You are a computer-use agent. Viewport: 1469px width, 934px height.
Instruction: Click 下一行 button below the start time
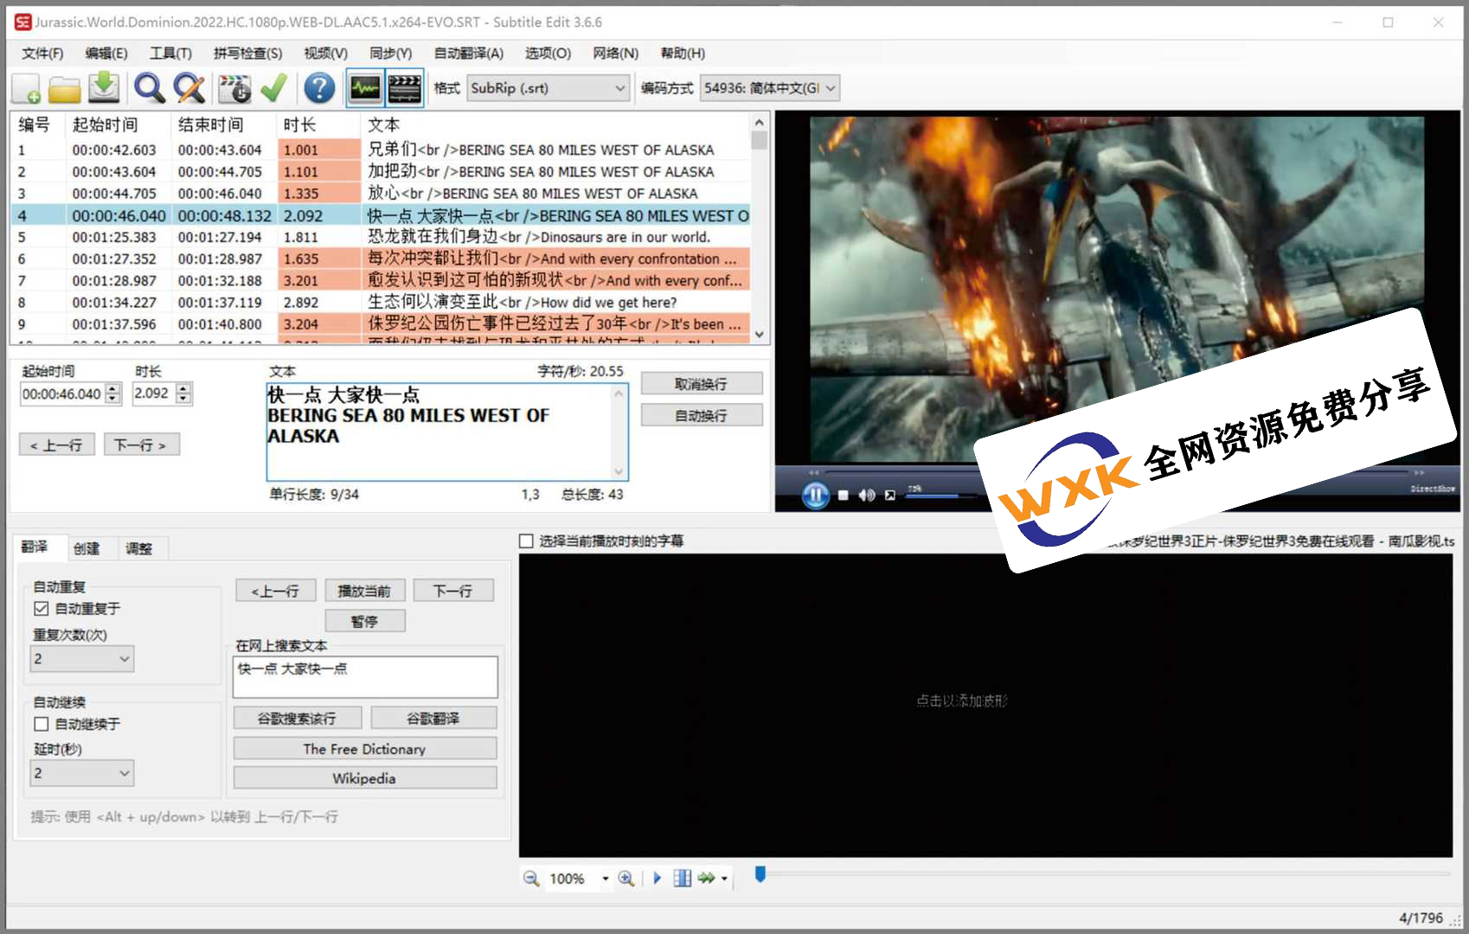tap(142, 445)
